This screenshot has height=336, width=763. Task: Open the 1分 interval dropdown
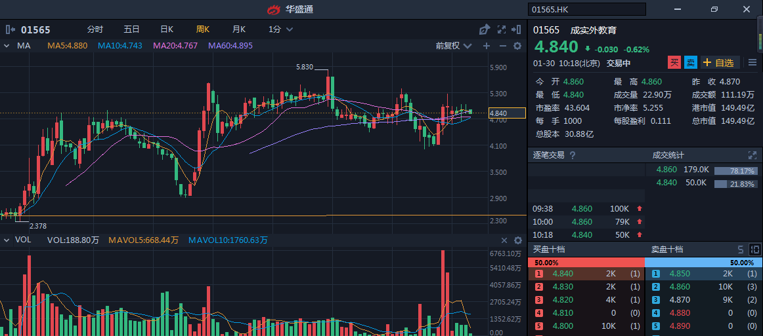[280, 29]
